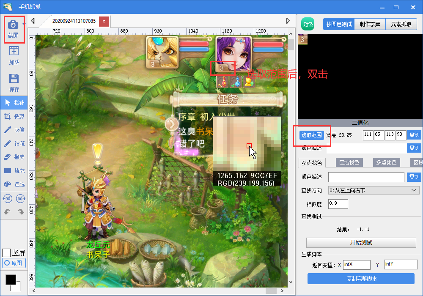Image resolution: width=423 pixels, height=296 pixels.
Task: Rotate image 90 degrees clockwise
Action: click(21, 199)
